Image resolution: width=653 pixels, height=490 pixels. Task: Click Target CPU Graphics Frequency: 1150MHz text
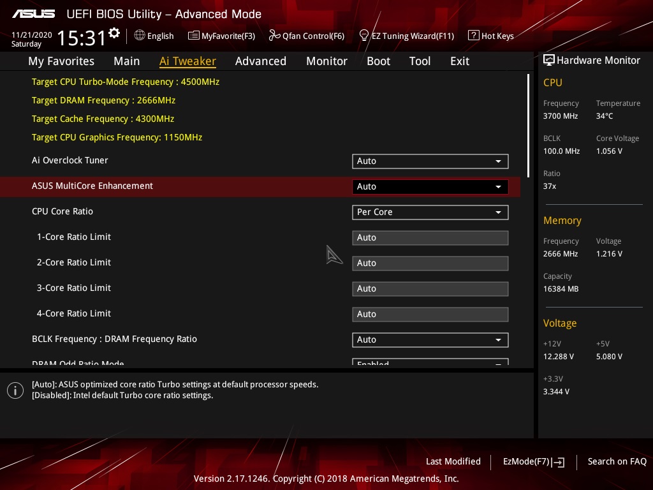[x=117, y=137]
